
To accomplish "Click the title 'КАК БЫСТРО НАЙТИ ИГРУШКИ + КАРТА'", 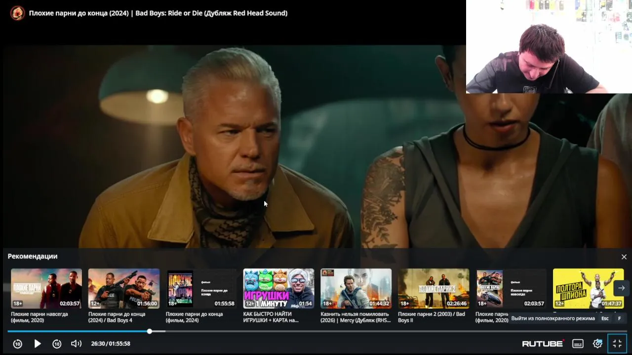I will [271, 317].
